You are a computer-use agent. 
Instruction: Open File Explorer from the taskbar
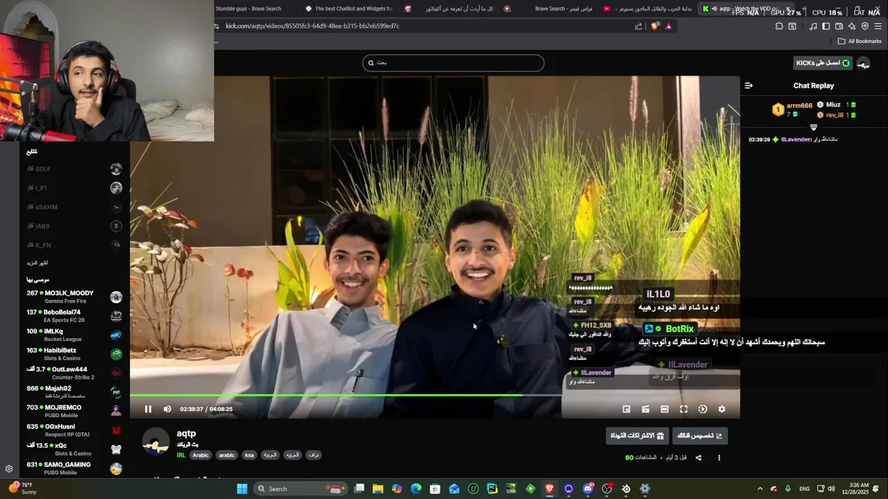[x=378, y=489]
